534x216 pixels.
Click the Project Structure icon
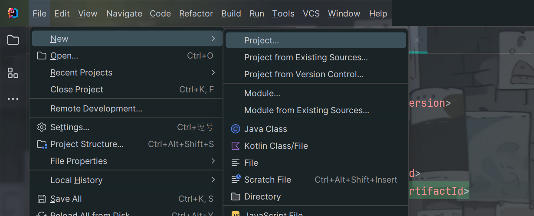pos(42,144)
